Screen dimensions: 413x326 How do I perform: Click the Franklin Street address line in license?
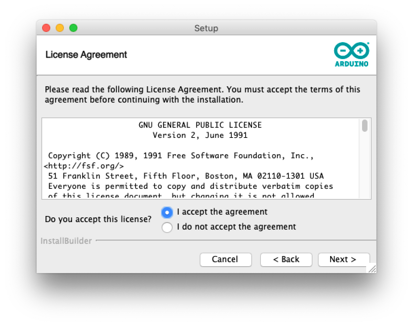point(186,176)
